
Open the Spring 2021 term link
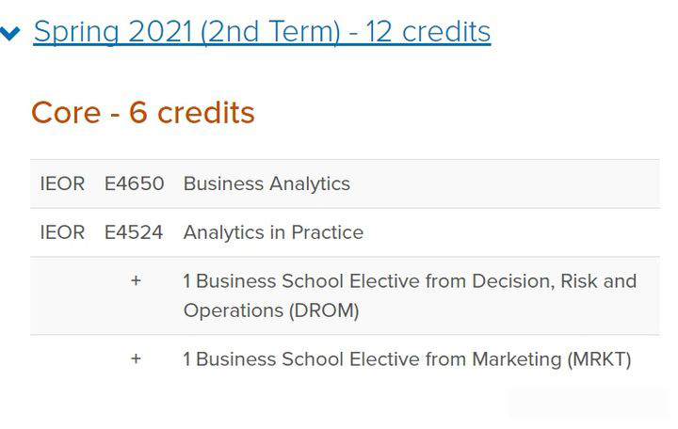pyautogui.click(x=262, y=32)
